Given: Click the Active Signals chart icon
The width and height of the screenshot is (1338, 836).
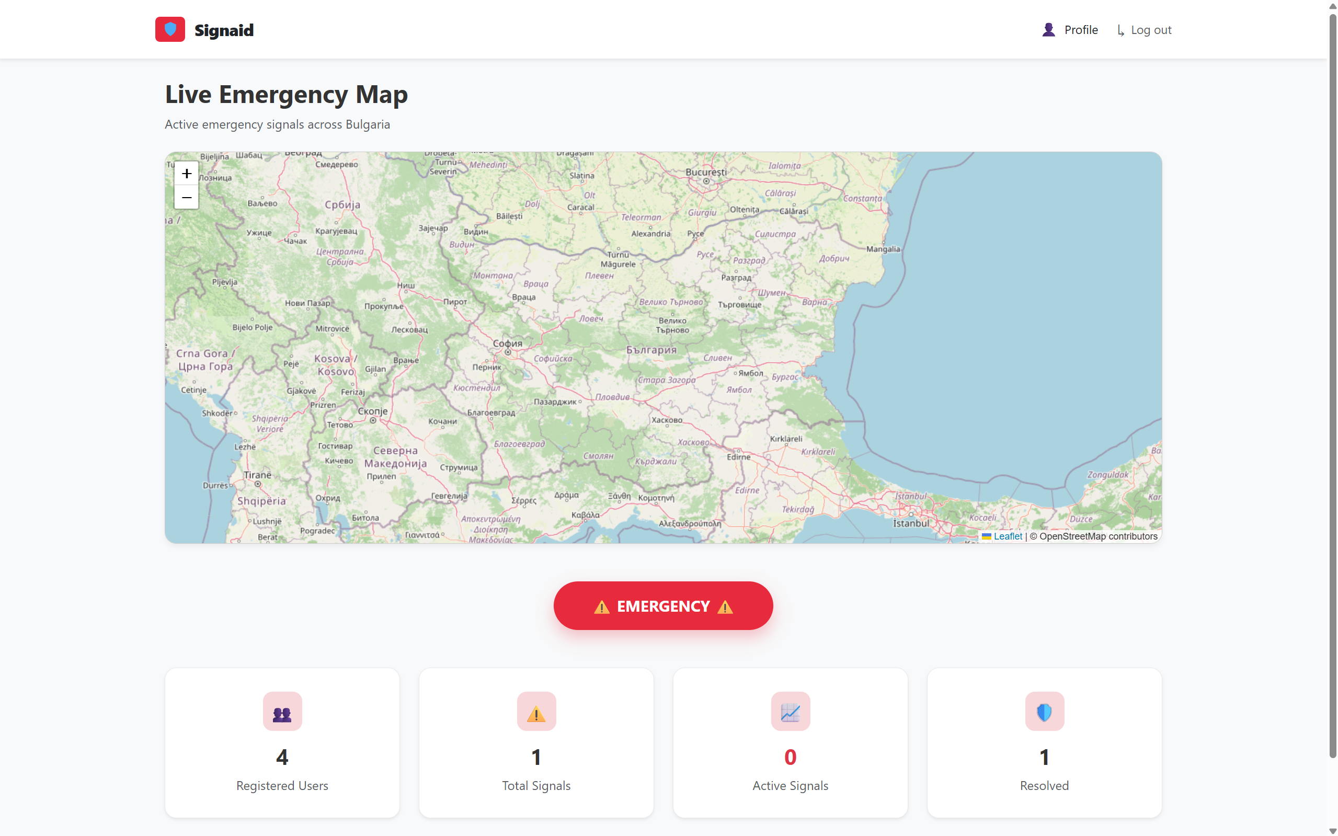Looking at the screenshot, I should [x=790, y=712].
